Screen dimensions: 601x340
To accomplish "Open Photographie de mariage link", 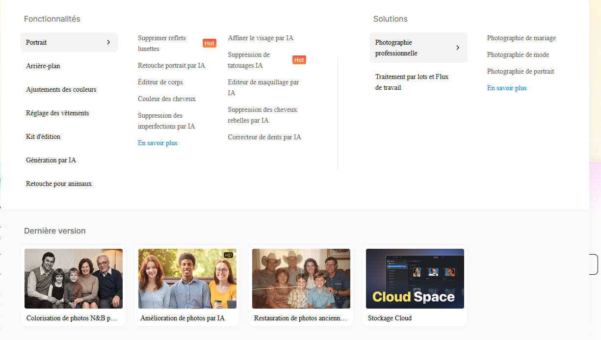I will pos(522,38).
